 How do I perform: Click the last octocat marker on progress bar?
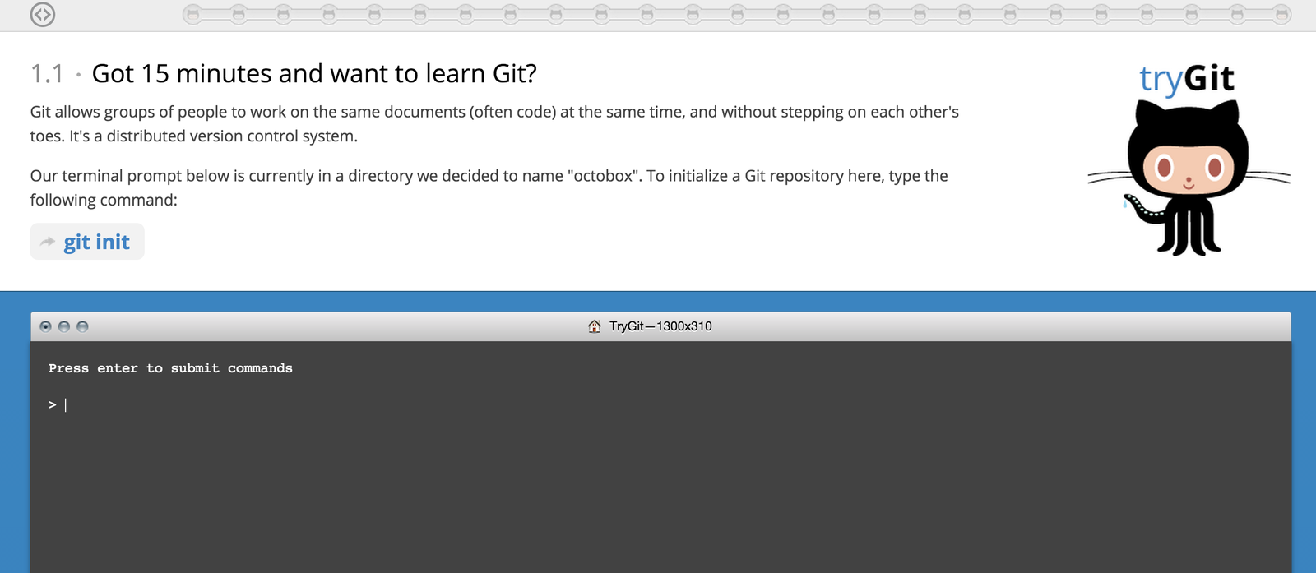tap(1281, 14)
